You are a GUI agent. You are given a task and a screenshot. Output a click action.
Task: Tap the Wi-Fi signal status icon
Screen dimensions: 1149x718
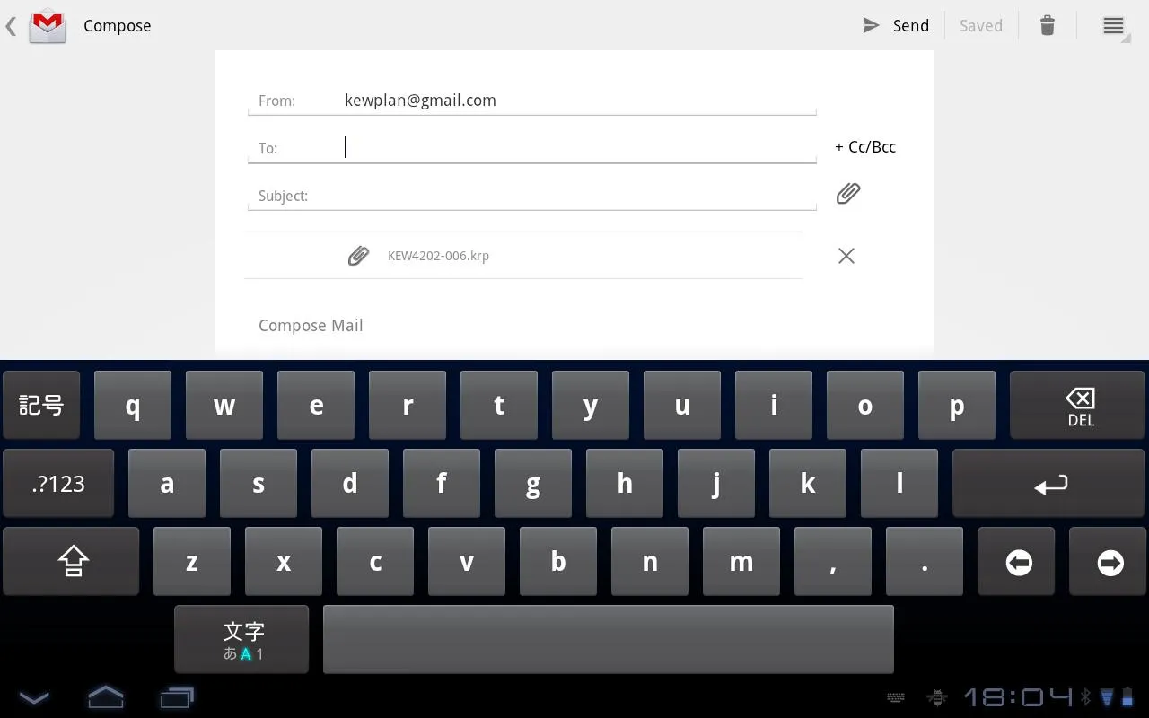point(1107,697)
